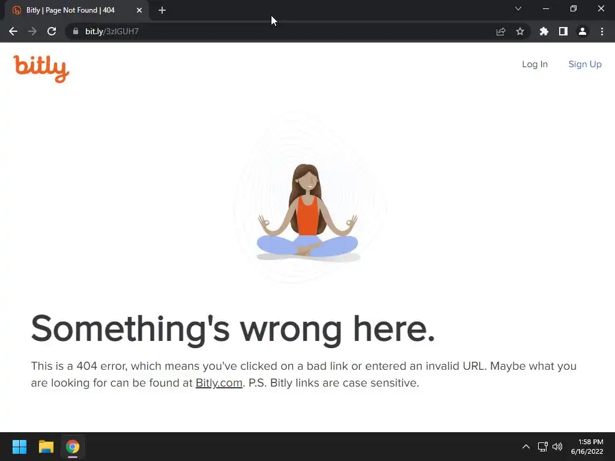Image resolution: width=615 pixels, height=461 pixels.
Task: Follow the Bitly.com link
Action: pos(219,383)
